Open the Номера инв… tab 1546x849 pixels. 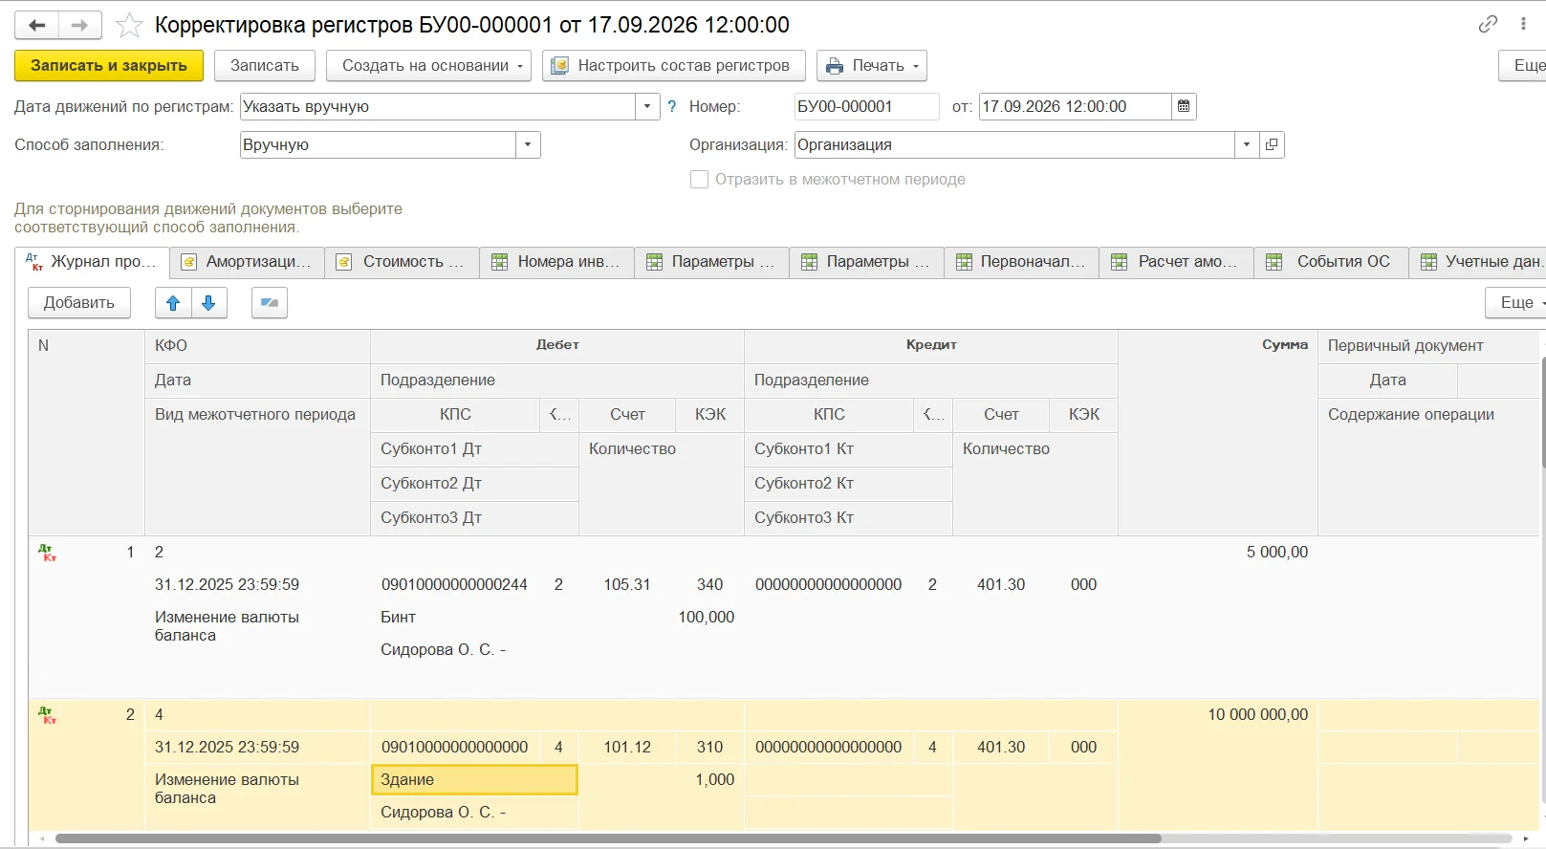(557, 262)
